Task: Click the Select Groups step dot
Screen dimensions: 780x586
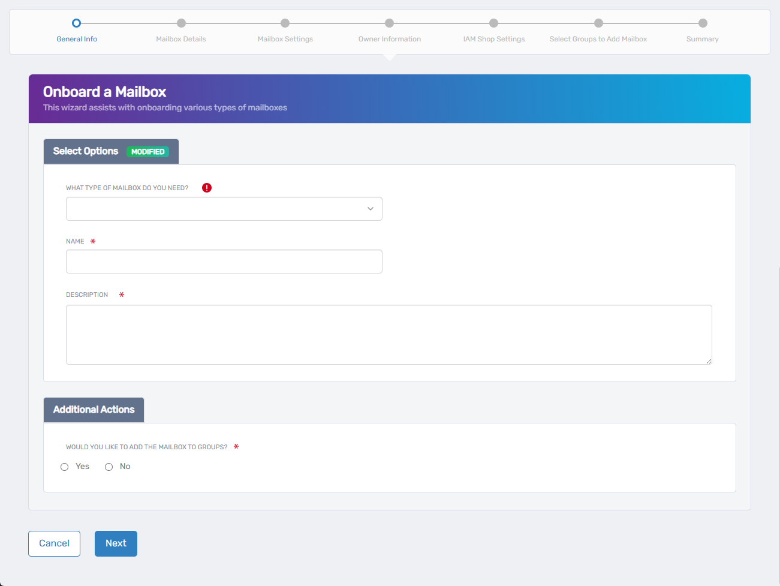Action: pyautogui.click(x=598, y=23)
